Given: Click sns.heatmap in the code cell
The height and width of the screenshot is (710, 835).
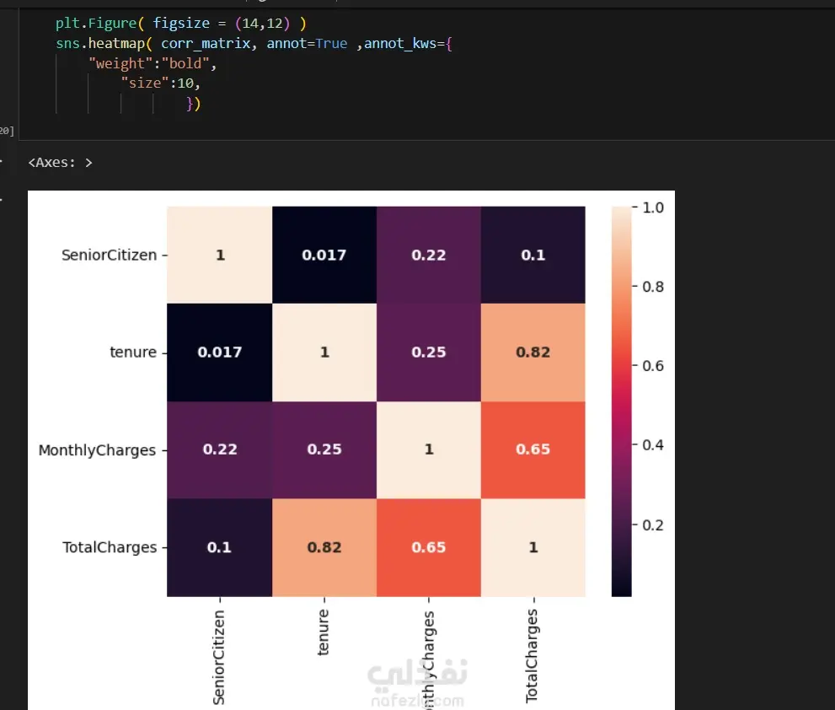Looking at the screenshot, I should point(100,43).
